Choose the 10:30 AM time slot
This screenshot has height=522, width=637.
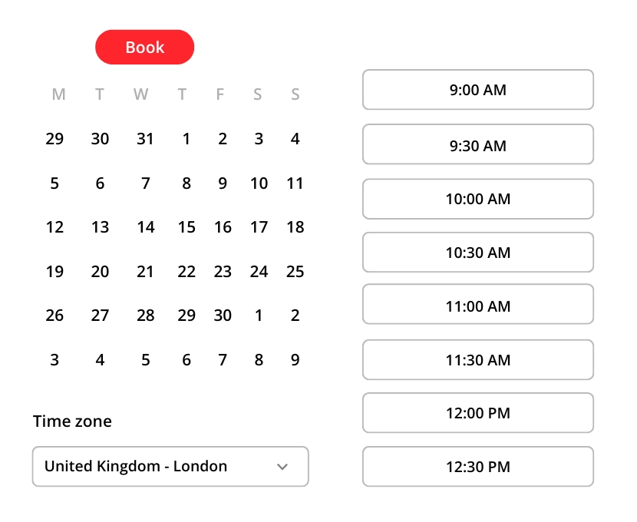[477, 253]
